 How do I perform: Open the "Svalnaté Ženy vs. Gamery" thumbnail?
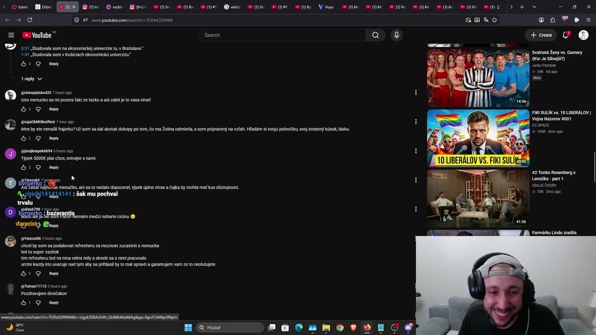[x=478, y=78]
